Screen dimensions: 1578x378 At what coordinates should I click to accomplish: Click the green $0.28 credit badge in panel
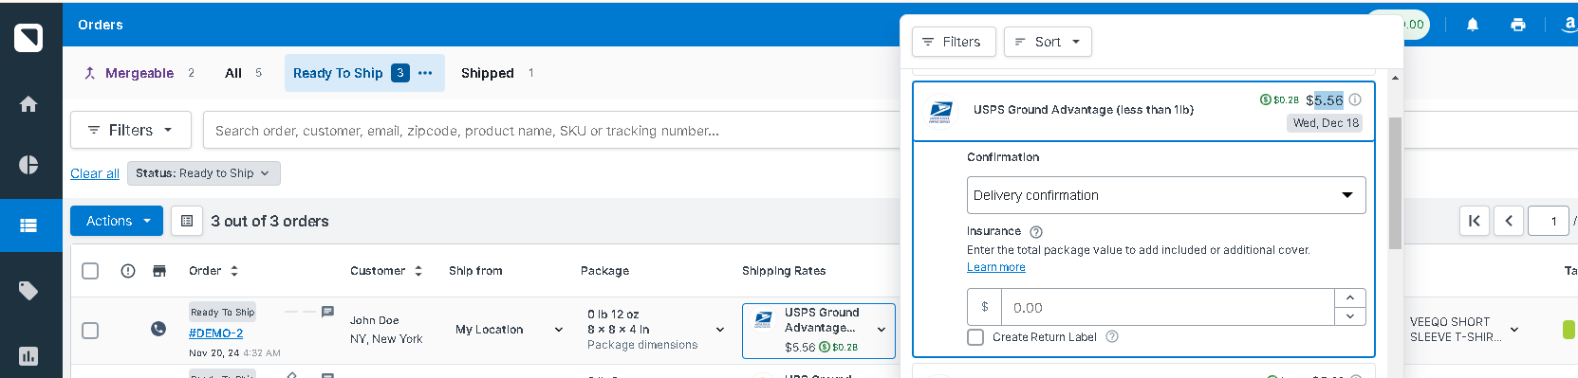1279,99
